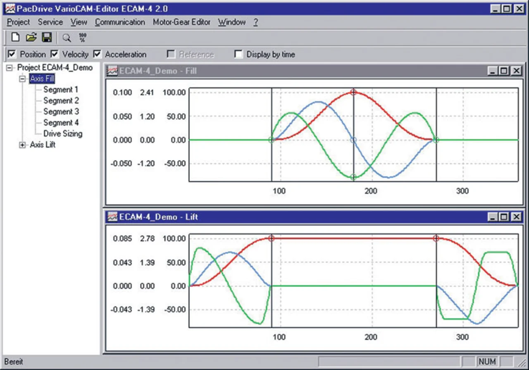Collapse the Axis Fill tree node
529x370 pixels.
(22, 79)
